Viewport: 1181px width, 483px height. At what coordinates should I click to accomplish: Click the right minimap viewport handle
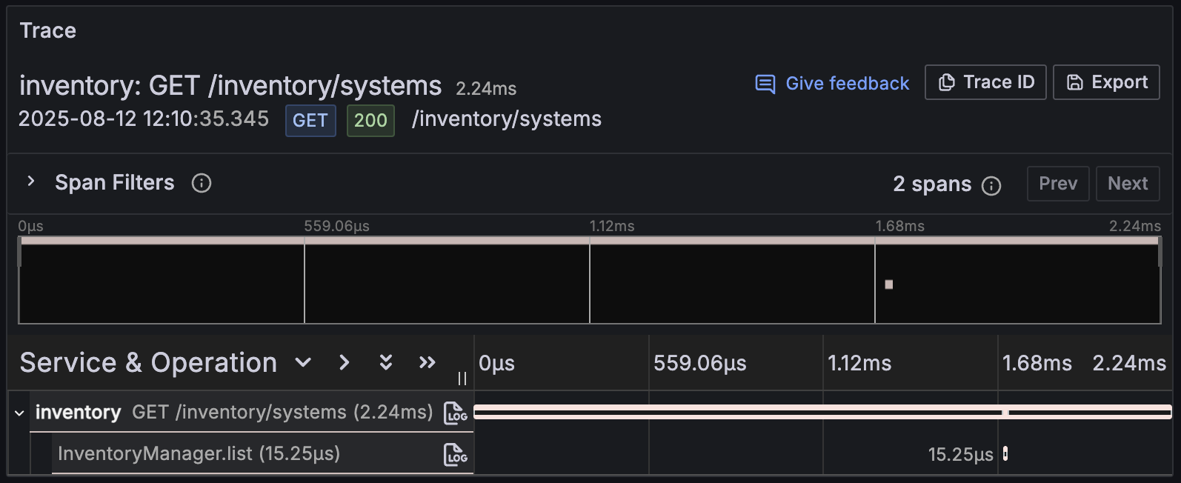(1160, 252)
